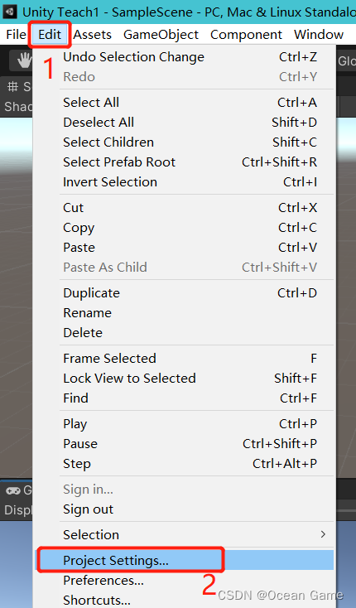Expand the Selection submenu arrow
This screenshot has width=356, height=608.
pos(323,534)
